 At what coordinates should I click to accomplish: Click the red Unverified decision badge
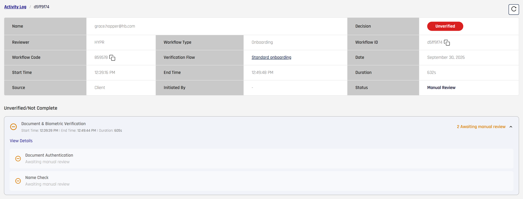point(445,26)
